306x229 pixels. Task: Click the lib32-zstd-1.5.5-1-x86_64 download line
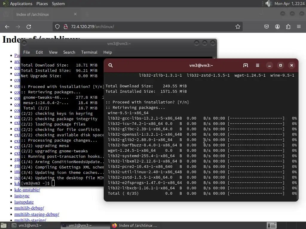202,177
